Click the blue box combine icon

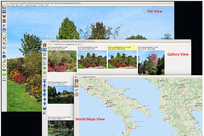(x=4, y=57)
